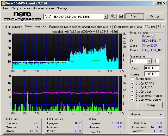
Task: Click the Конец 4482 MB input field
Action: pos(152,74)
